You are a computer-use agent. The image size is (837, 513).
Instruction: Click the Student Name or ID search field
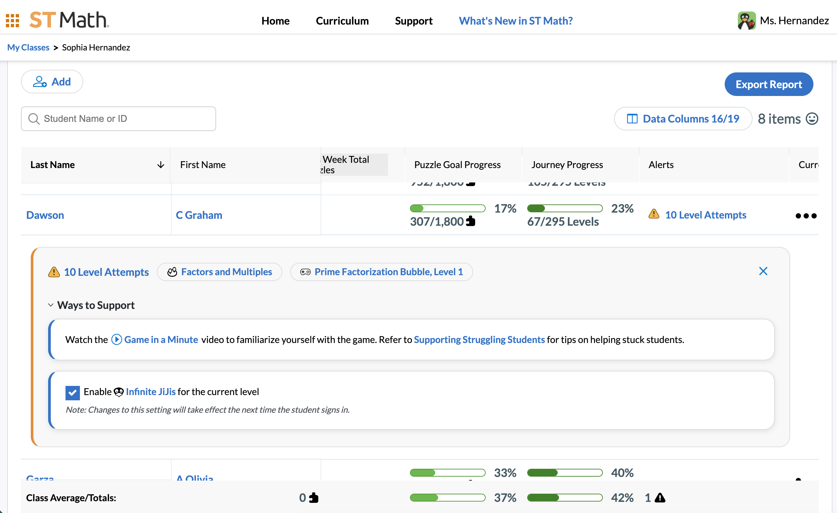pos(118,119)
